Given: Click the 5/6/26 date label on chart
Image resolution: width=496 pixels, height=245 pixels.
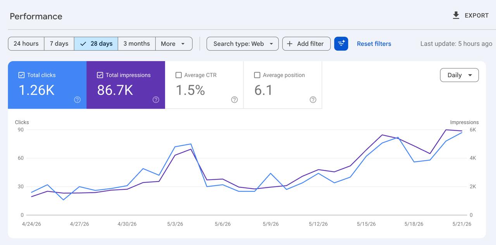Looking at the screenshot, I should [223, 224].
